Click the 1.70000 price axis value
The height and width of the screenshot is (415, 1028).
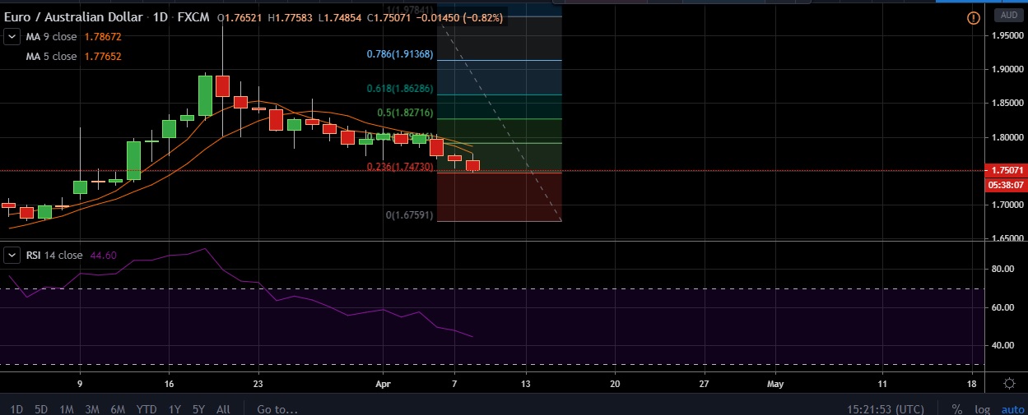[x=1007, y=205]
